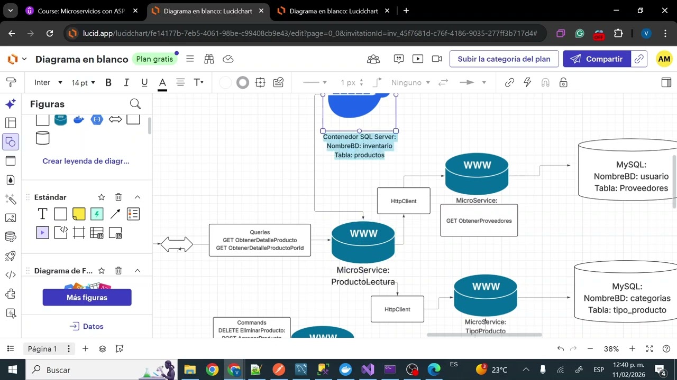Click the Datos link

click(87, 326)
